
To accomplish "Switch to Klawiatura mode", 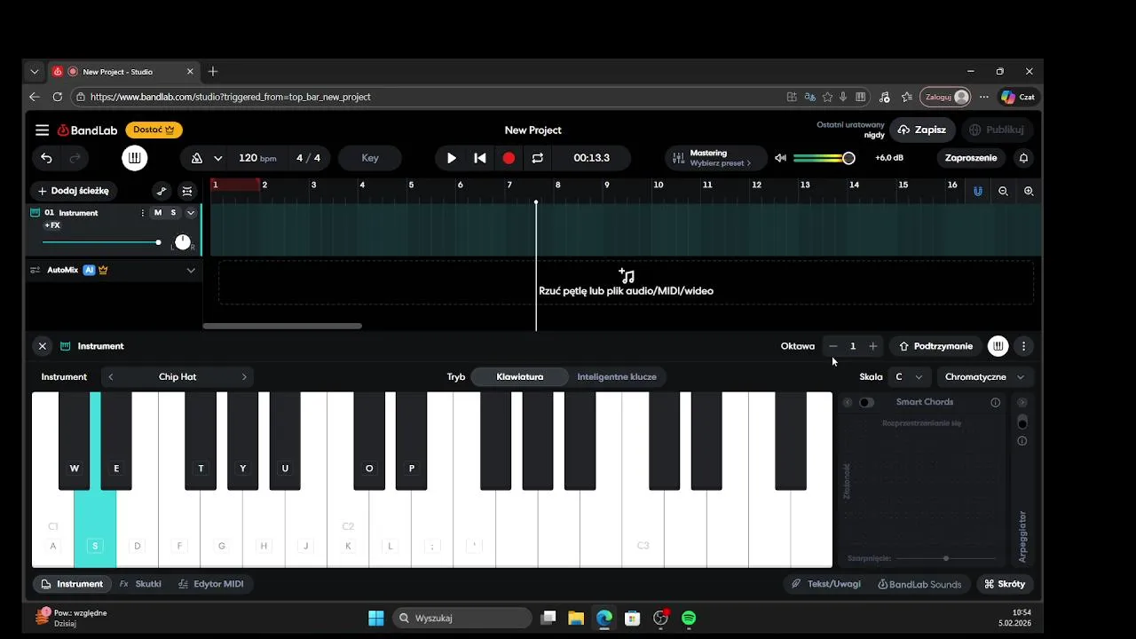I will click(520, 377).
